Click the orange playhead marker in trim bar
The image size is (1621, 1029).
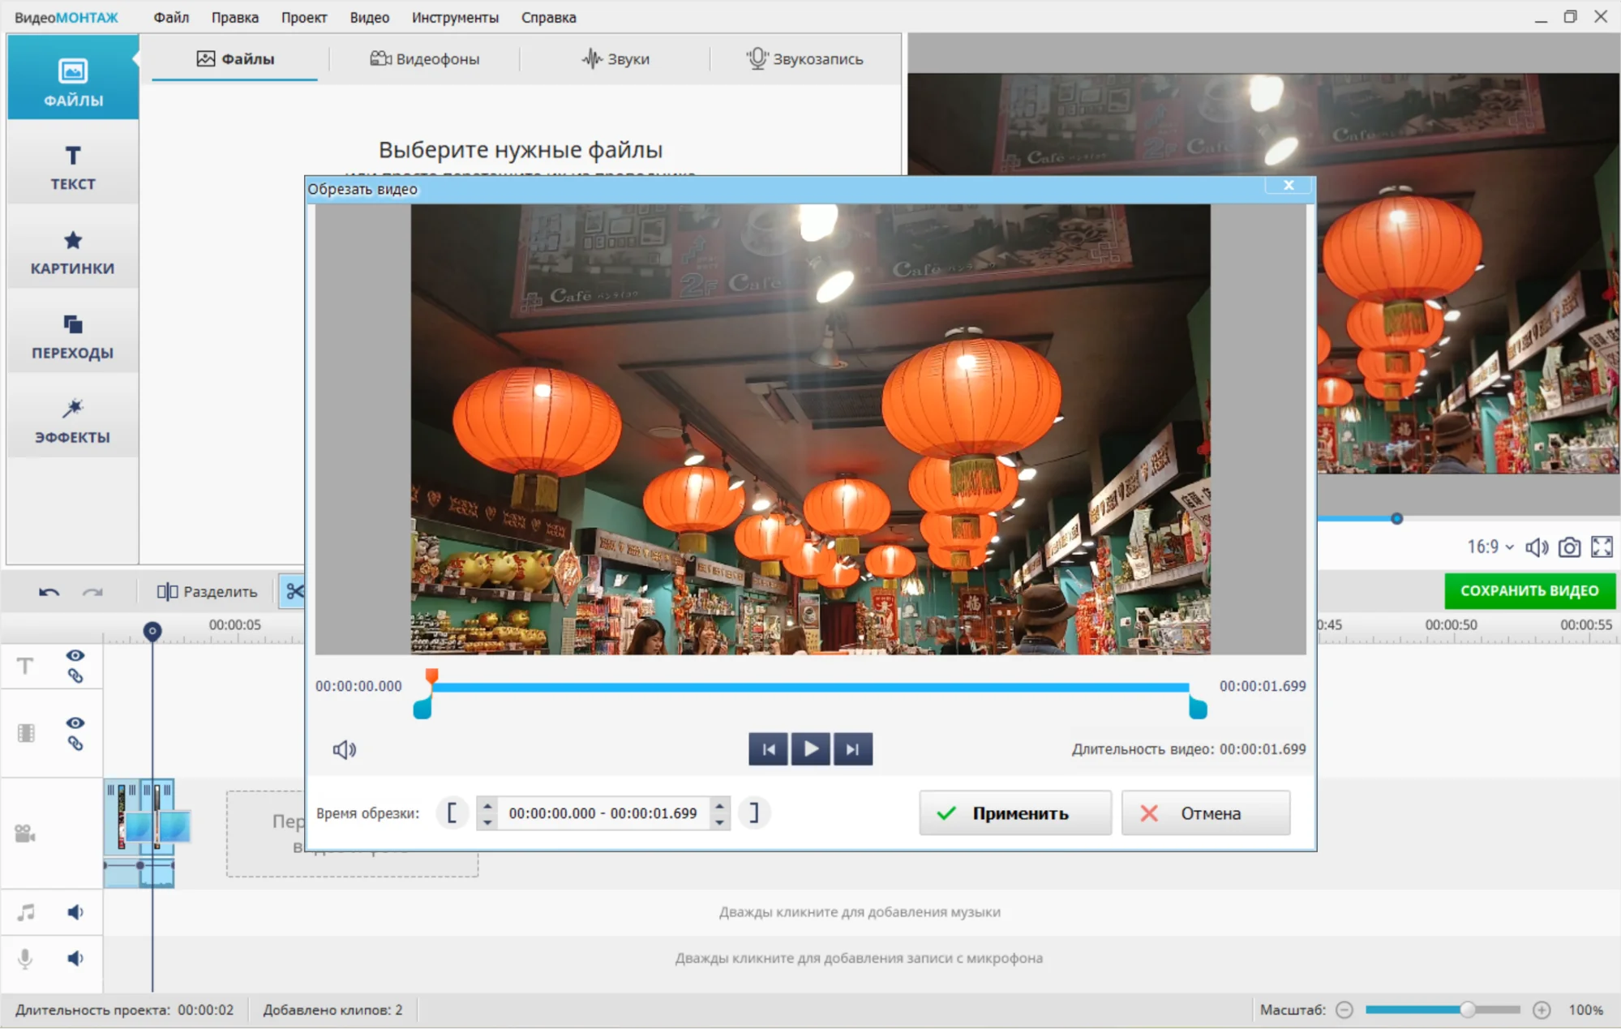tap(432, 676)
